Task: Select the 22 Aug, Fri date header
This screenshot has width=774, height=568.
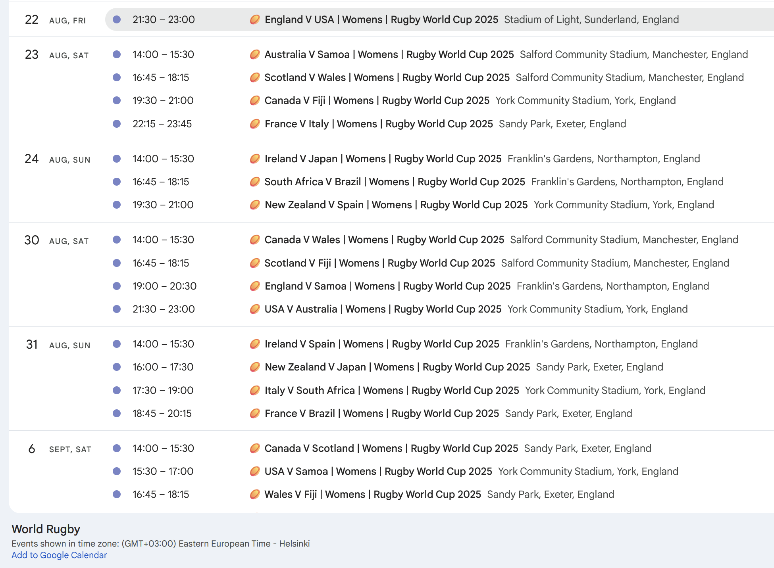Action: click(x=55, y=19)
